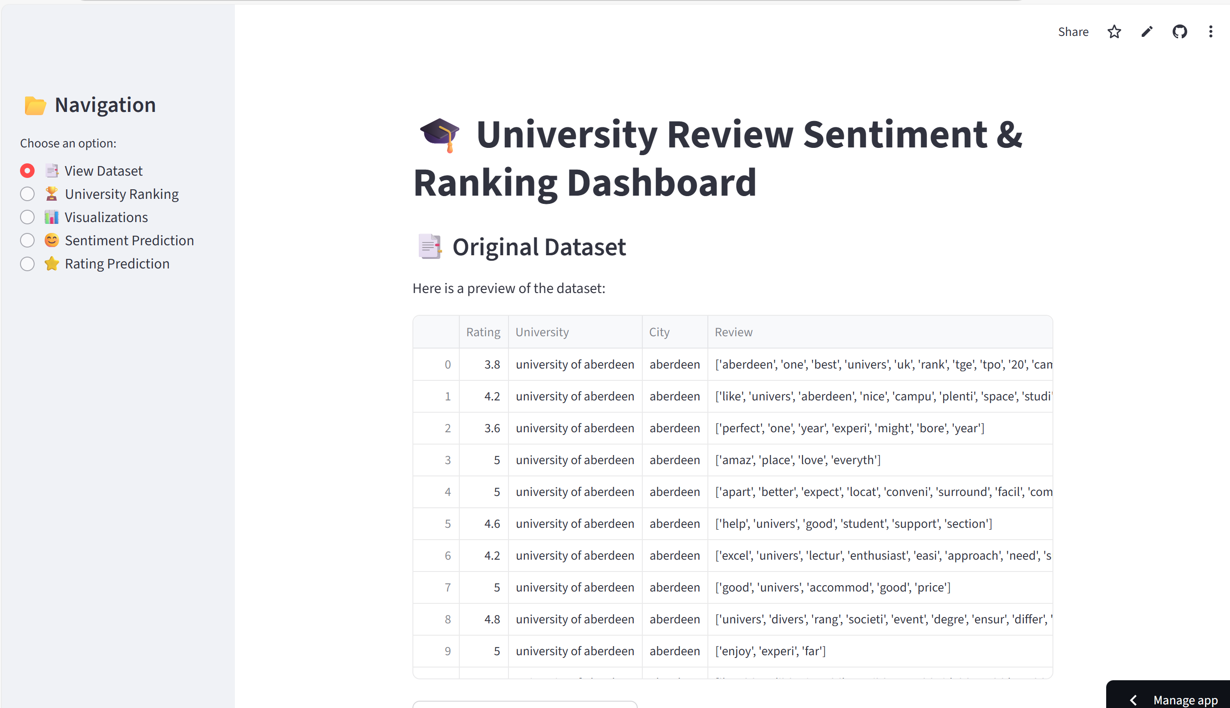Click the bar chart icon beside Visualizations
The height and width of the screenshot is (708, 1230).
click(51, 217)
